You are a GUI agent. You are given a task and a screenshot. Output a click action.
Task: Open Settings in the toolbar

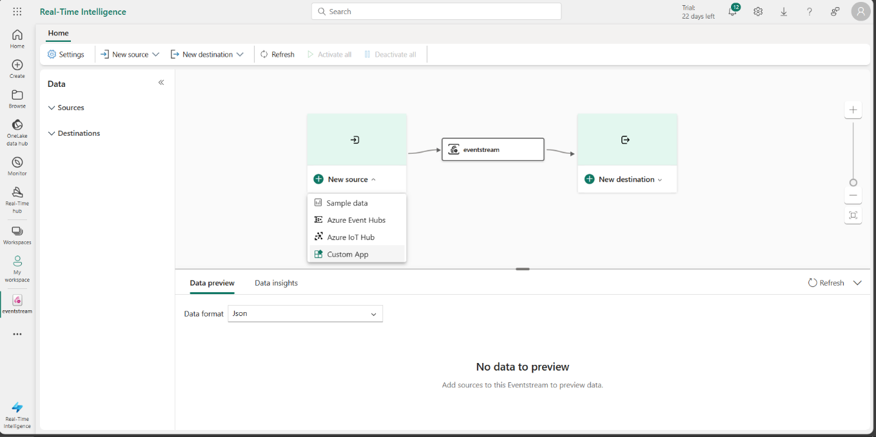(66, 55)
